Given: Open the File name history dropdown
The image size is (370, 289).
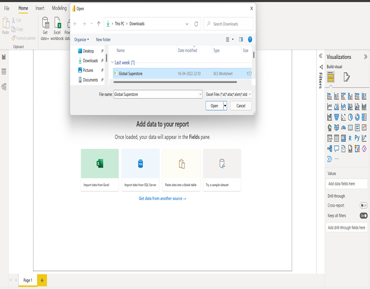Looking at the screenshot, I should point(200,95).
